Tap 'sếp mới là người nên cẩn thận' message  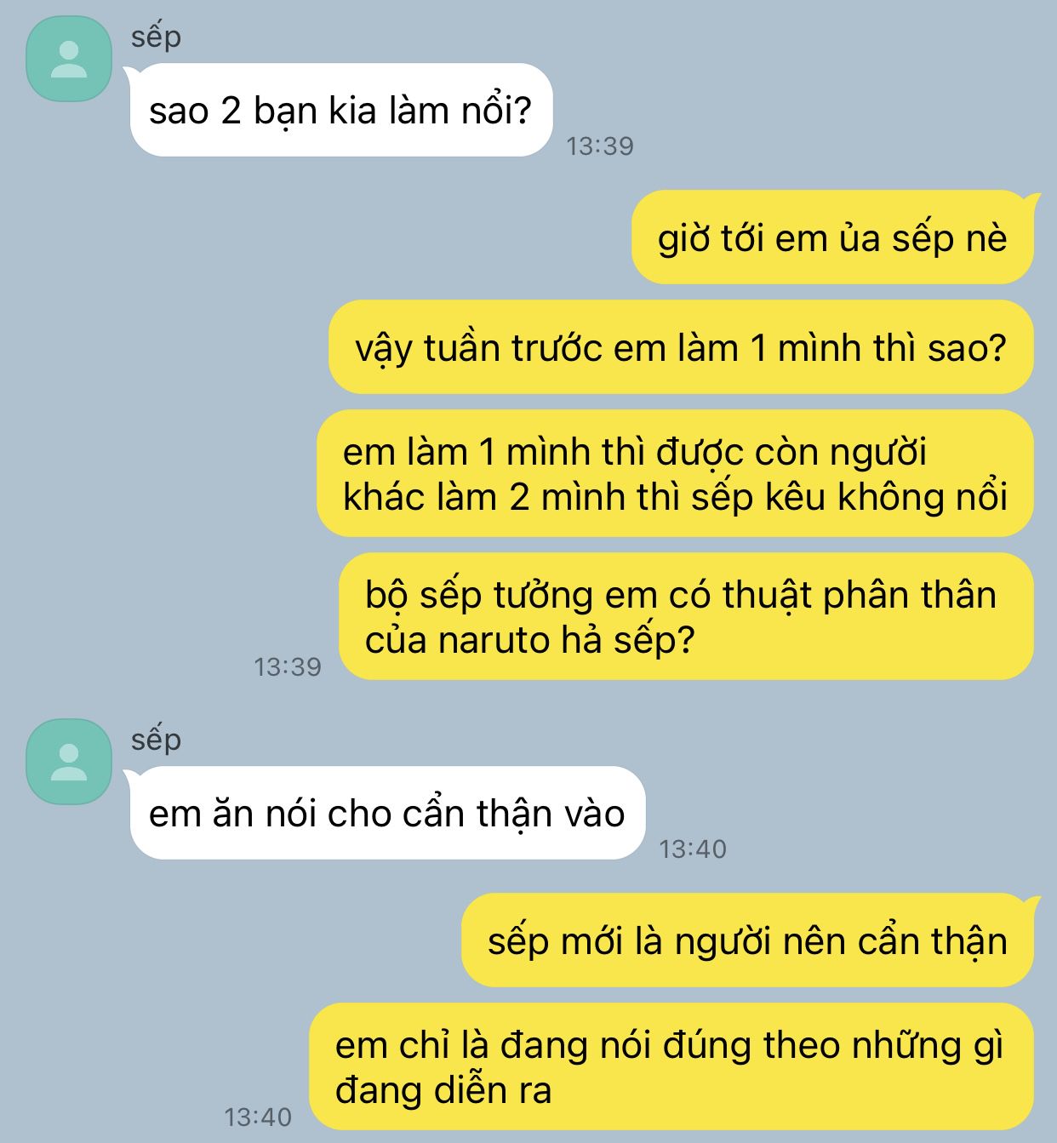pos(748,940)
